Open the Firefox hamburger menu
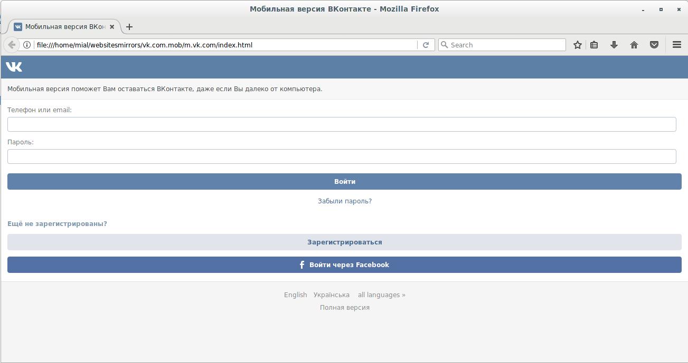The image size is (688, 363). tap(676, 45)
